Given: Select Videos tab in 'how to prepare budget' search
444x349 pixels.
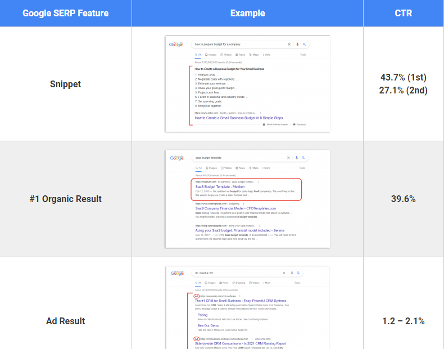Looking at the screenshot, I should [226, 55].
